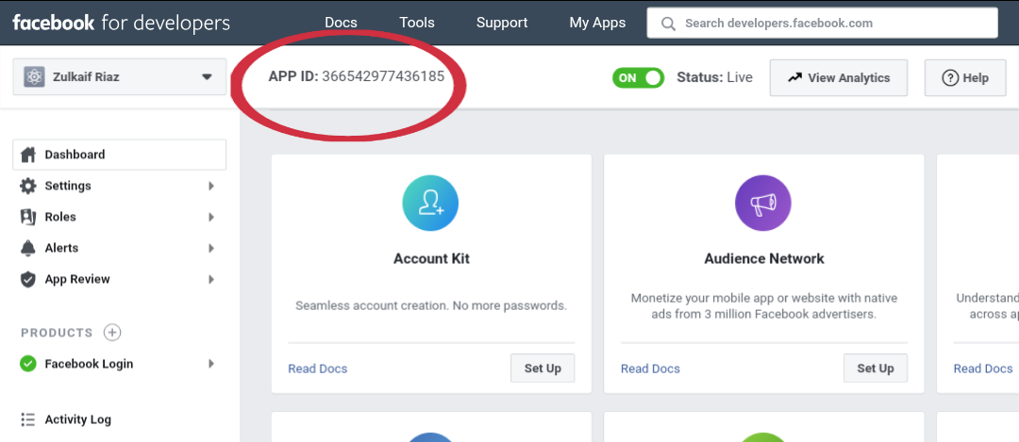Click the App Review shield icon
This screenshot has height=442, width=1019.
click(27, 279)
